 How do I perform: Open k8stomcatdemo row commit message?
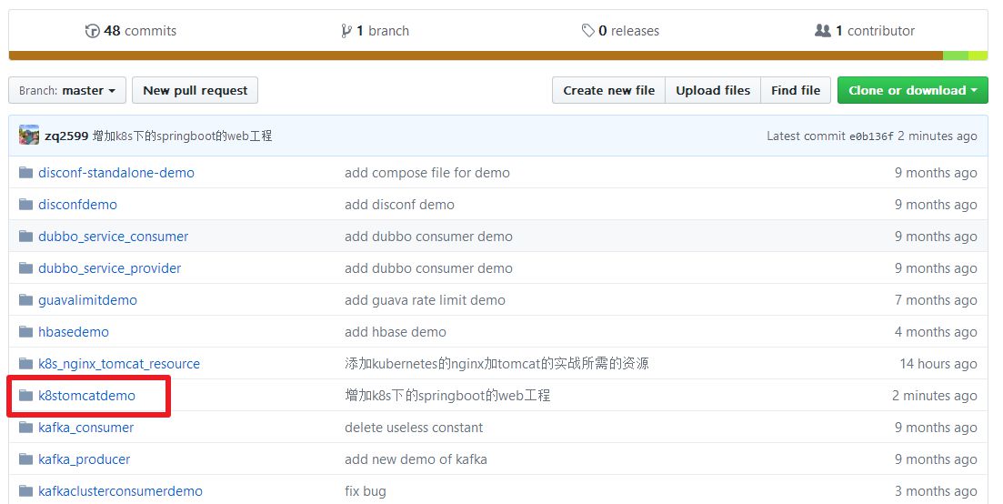click(x=447, y=396)
